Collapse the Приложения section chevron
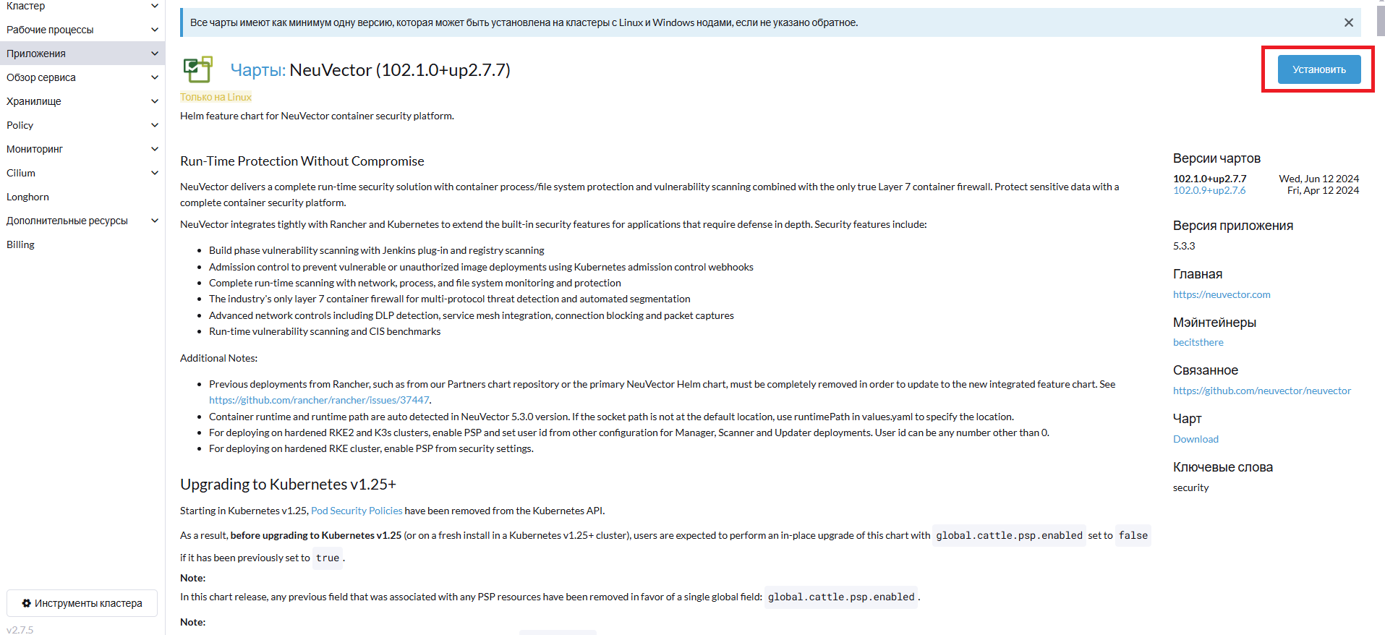The image size is (1385, 635). (x=154, y=54)
